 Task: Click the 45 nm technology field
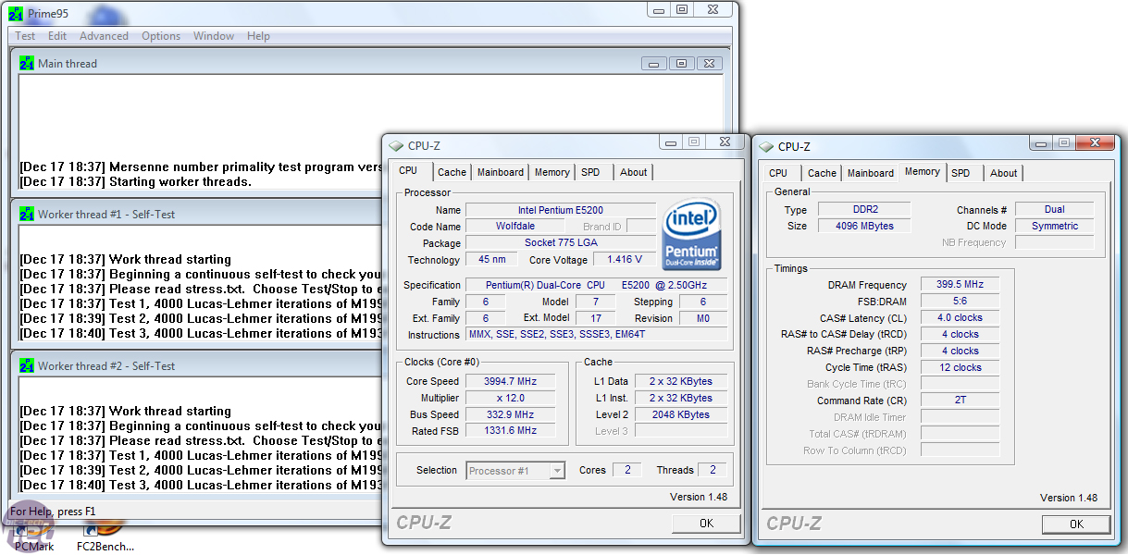pos(492,260)
